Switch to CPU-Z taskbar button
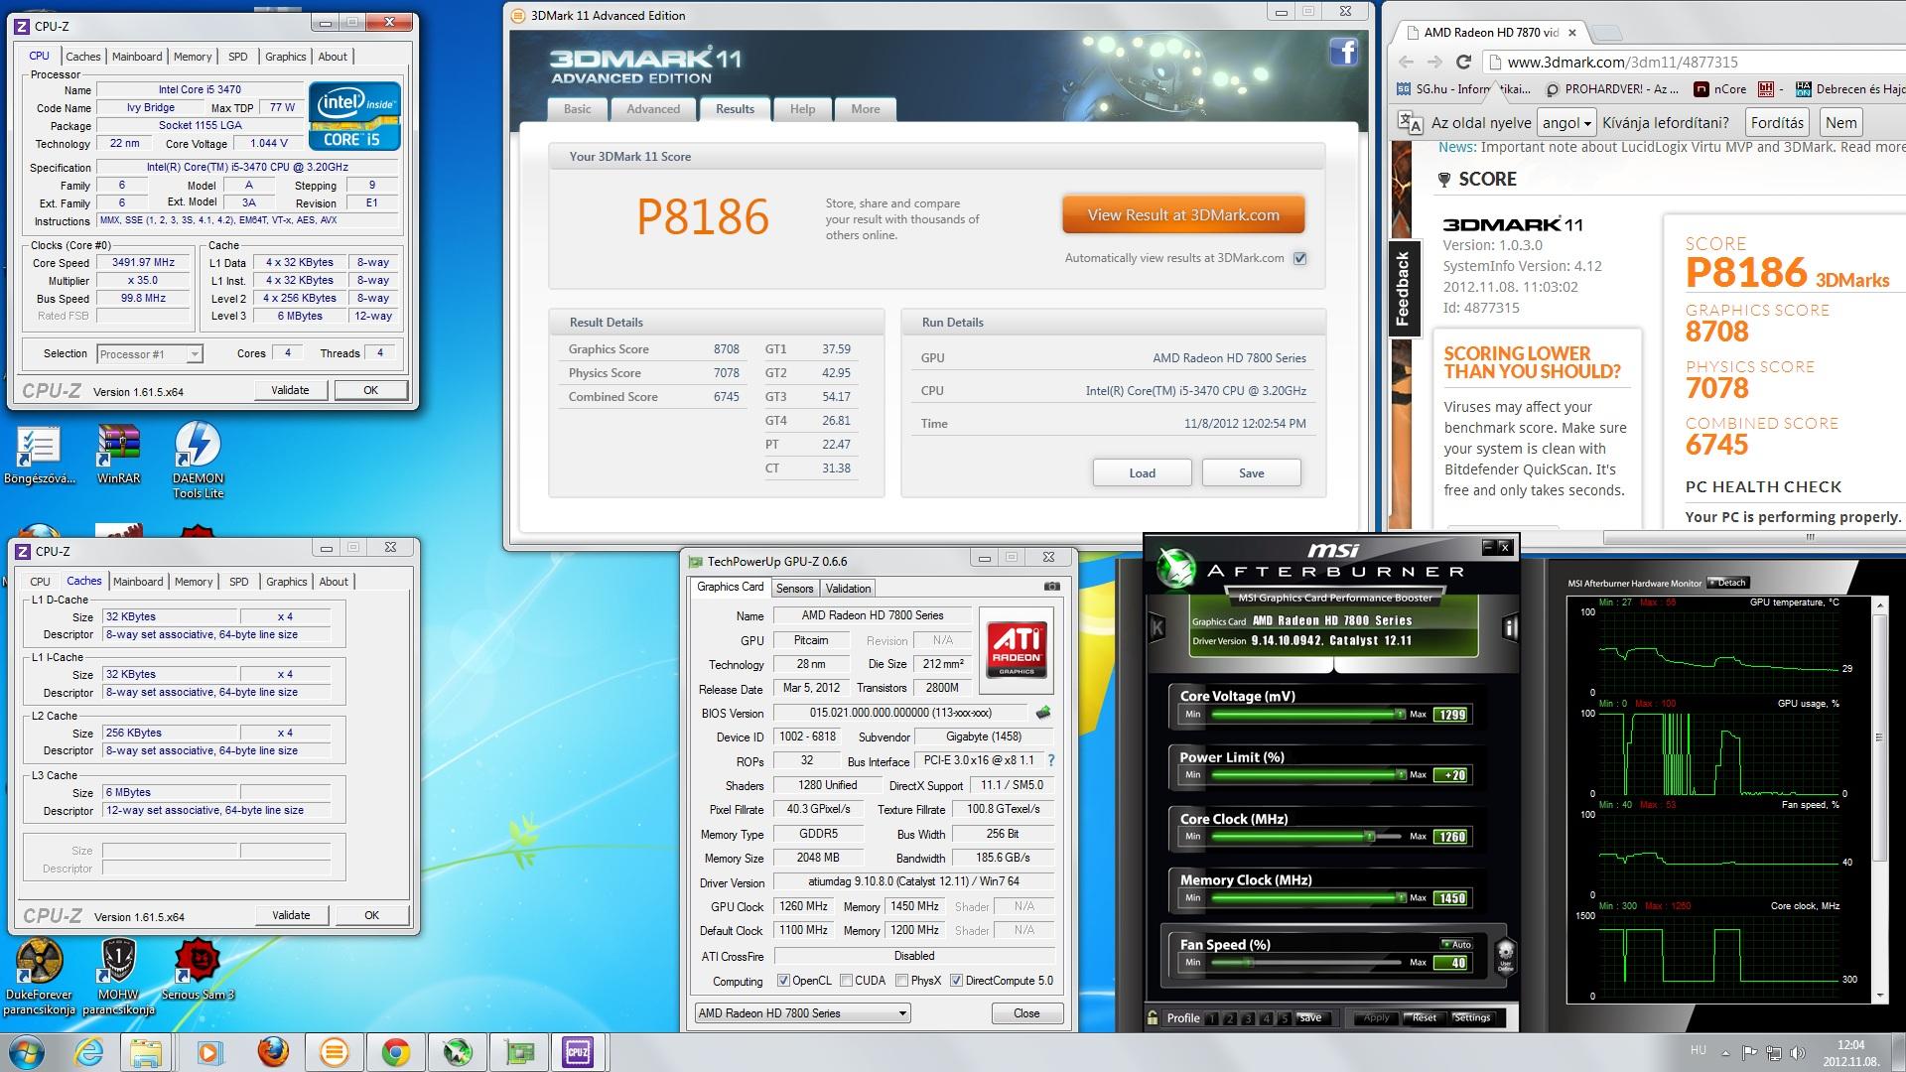Image resolution: width=1906 pixels, height=1072 pixels. pos(578,1051)
